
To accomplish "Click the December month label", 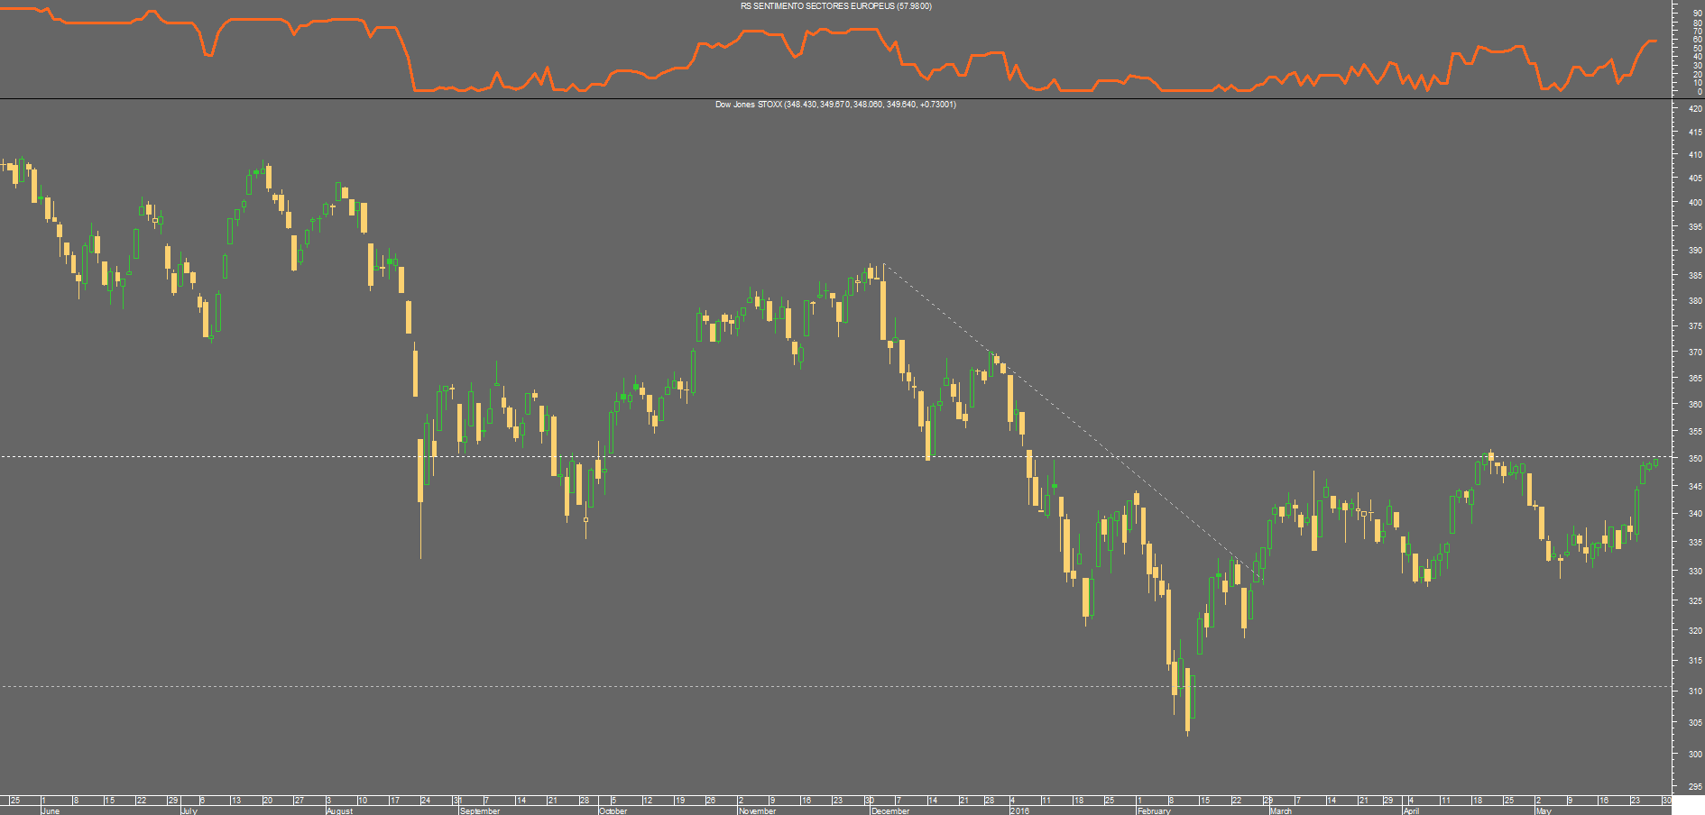I will [890, 810].
